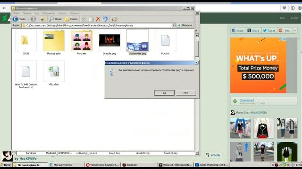Switch to Bandicam taskbar button
Screen dimensions: 302x169
tap(139, 165)
